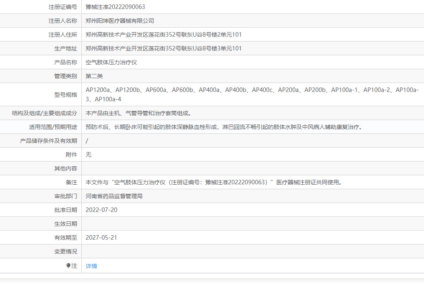Viewport: 424px width, 286px height.
Task: Click the 有效期至 label
Action: (66, 238)
